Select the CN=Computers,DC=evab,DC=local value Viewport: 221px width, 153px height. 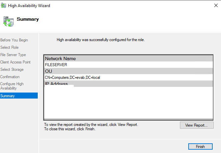pos(72,78)
